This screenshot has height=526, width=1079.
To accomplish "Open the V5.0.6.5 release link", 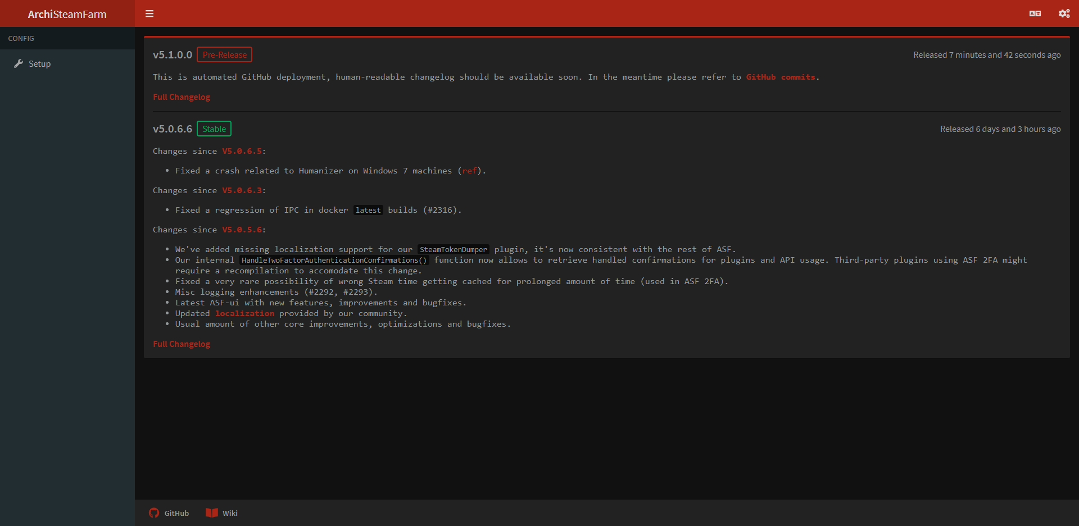I will click(242, 150).
